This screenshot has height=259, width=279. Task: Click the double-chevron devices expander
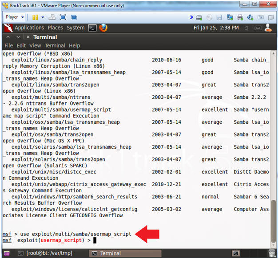coord(191,17)
